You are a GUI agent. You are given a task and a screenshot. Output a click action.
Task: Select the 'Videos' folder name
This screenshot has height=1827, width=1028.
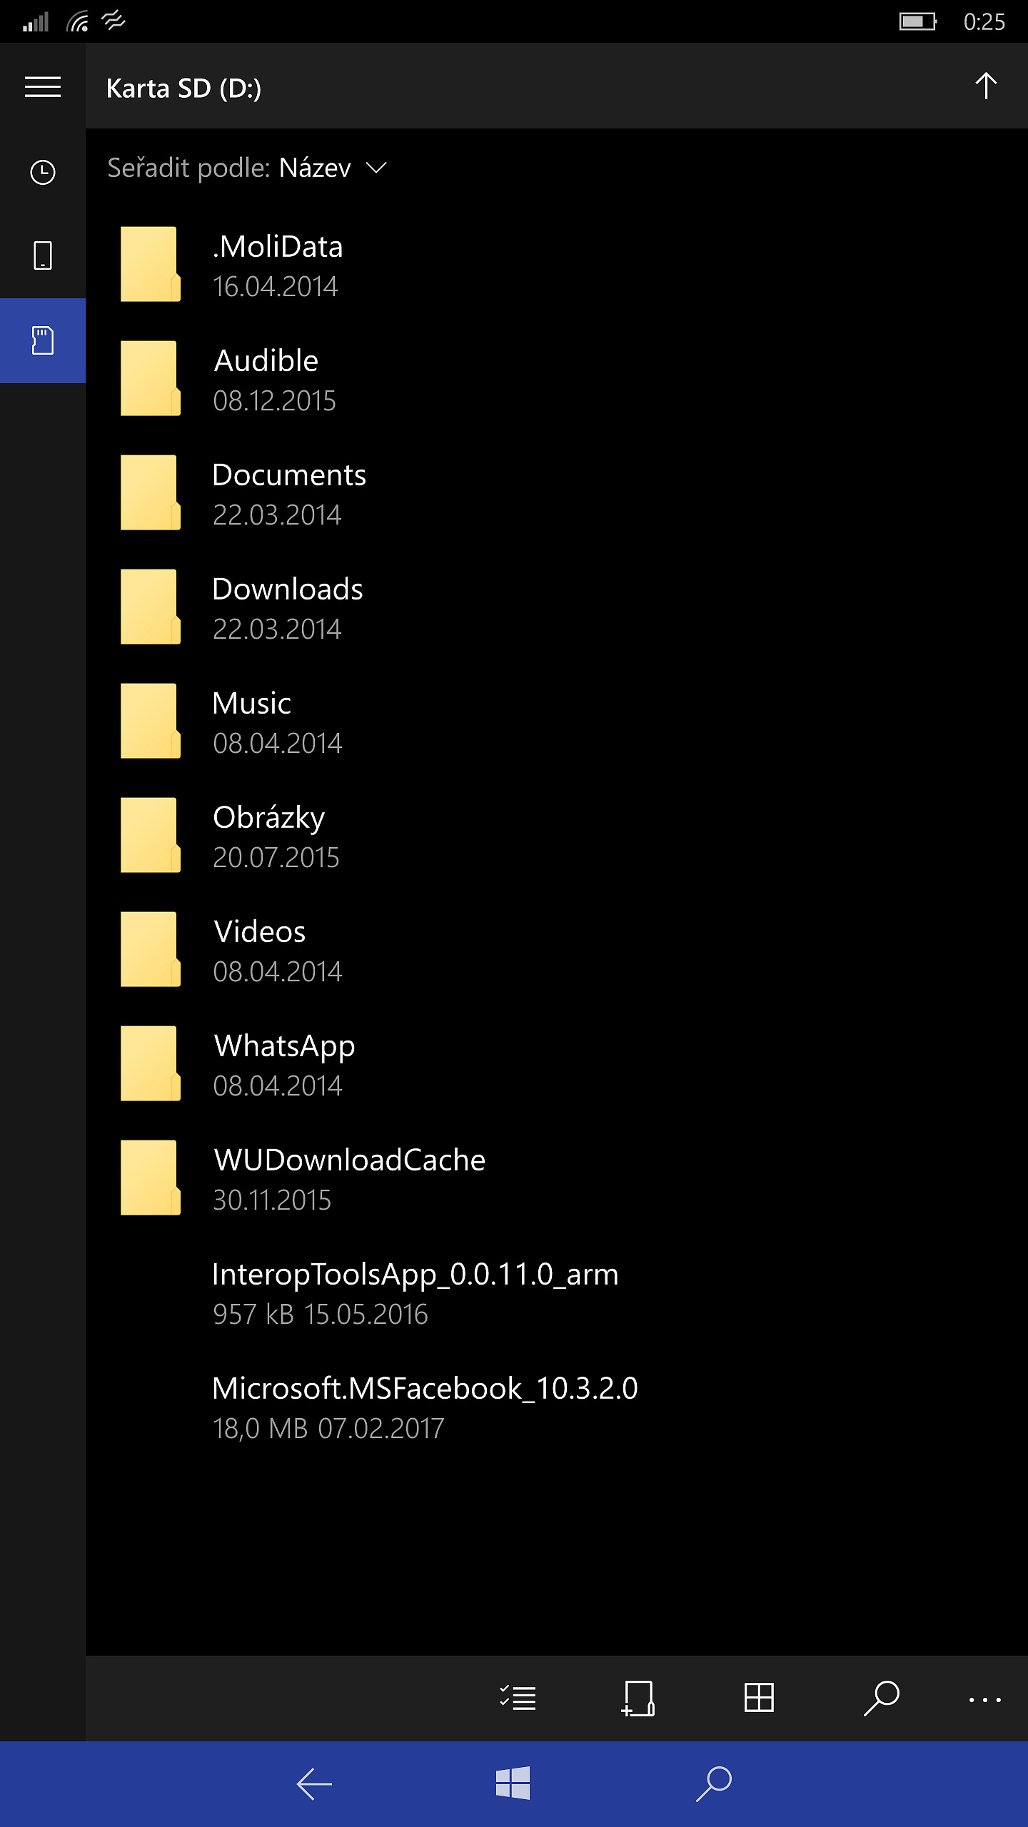click(260, 932)
